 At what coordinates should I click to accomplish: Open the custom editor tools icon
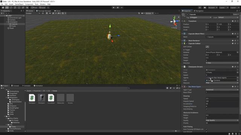pos(27,7)
